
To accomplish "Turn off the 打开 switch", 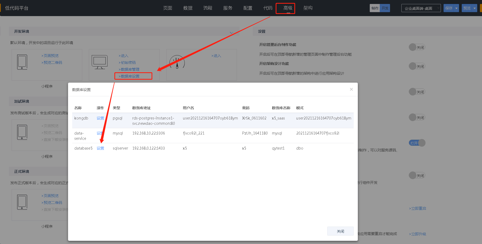I will tap(417, 143).
